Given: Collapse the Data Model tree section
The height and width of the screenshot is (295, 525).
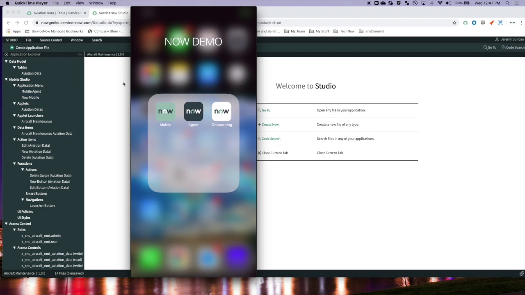Looking at the screenshot, I should pyautogui.click(x=6, y=61).
